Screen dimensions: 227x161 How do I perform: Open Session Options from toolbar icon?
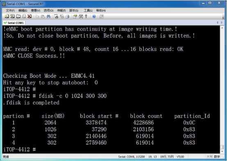coord(75,16)
